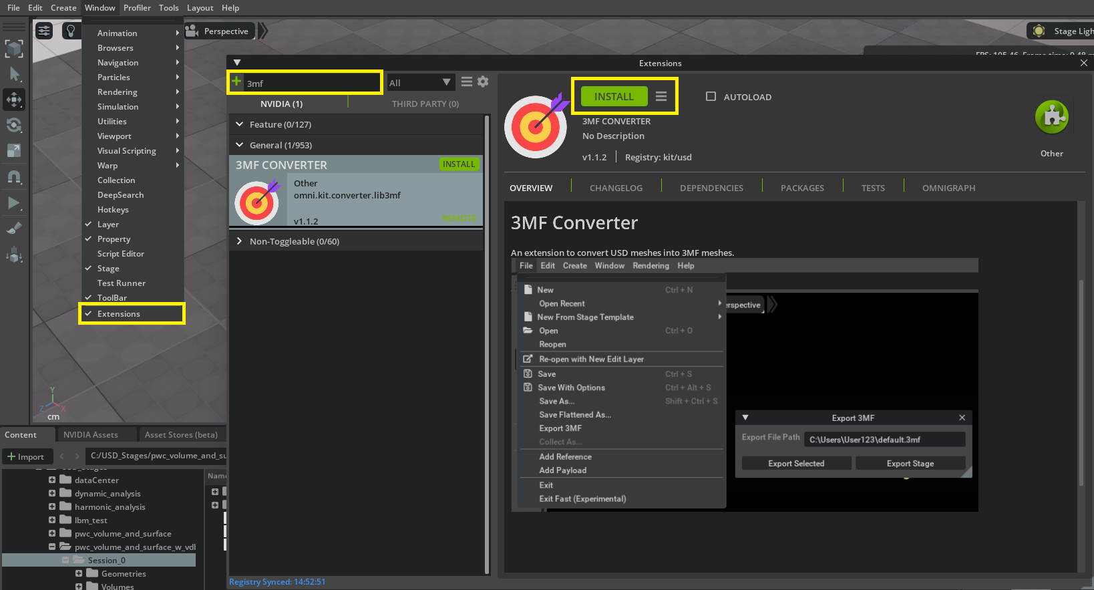Switch to the DEPENDENCIES tab
This screenshot has height=590, width=1094.
point(711,188)
